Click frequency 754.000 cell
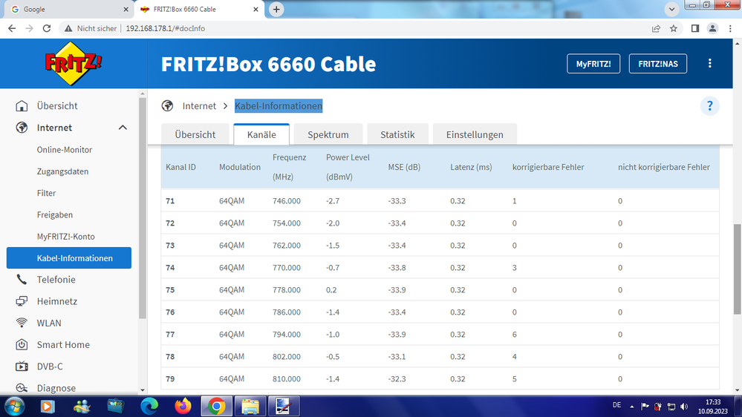 tap(286, 223)
